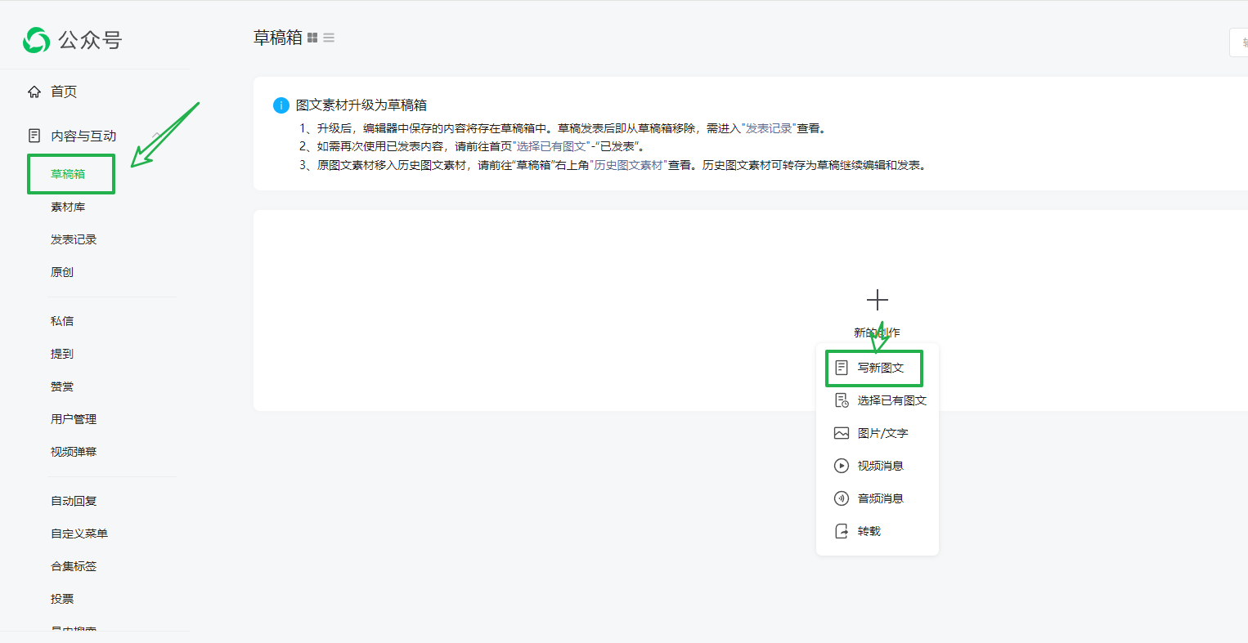The width and height of the screenshot is (1248, 643).
Task: Select 音频消息 in the popup menu
Action: (880, 498)
